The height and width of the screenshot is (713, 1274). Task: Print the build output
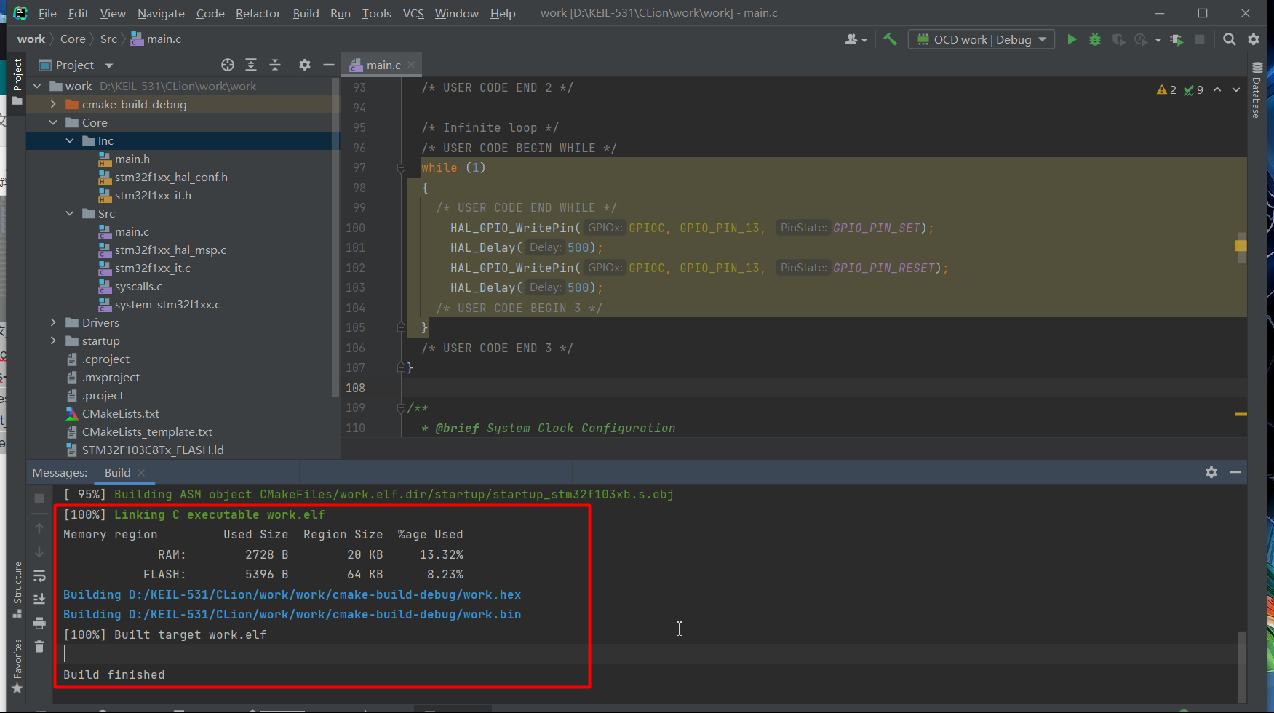click(x=39, y=623)
